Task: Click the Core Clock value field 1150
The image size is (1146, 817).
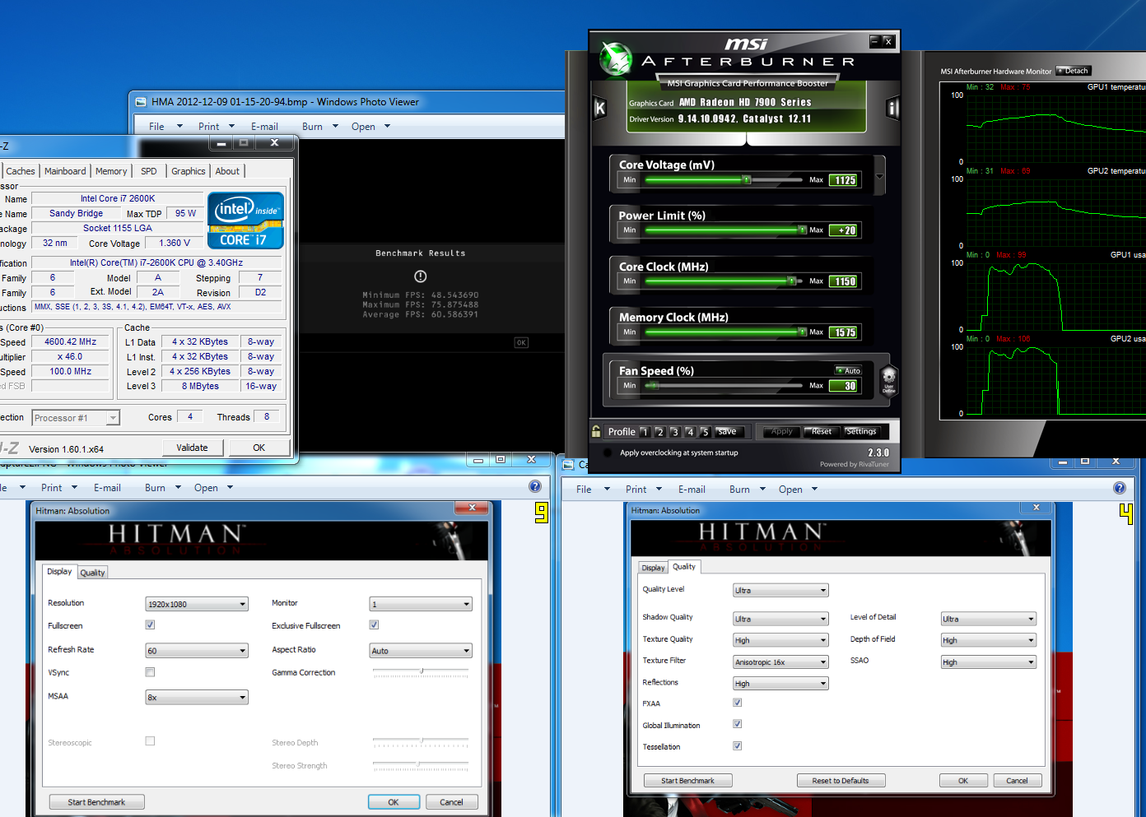Action: pos(845,281)
